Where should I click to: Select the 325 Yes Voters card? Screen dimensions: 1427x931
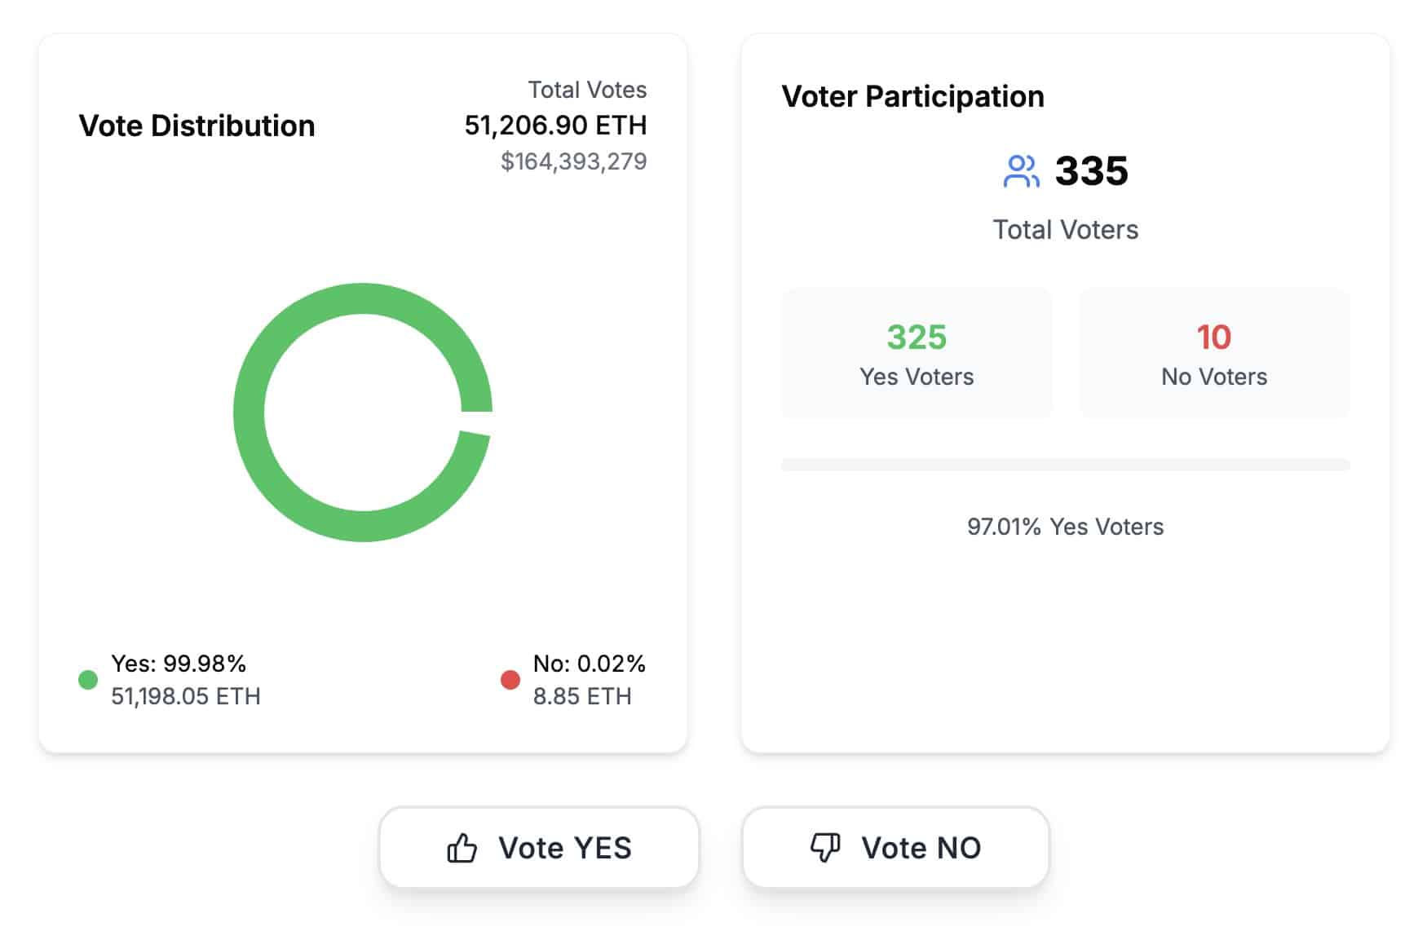click(x=917, y=354)
